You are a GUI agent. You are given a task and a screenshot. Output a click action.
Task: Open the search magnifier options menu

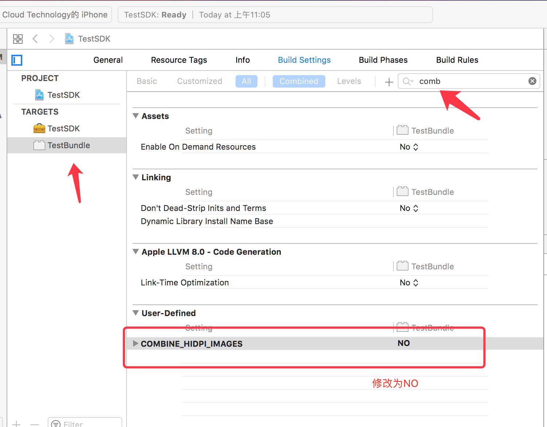tap(408, 81)
